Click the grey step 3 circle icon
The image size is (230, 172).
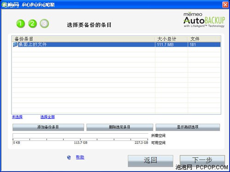tap(44, 24)
